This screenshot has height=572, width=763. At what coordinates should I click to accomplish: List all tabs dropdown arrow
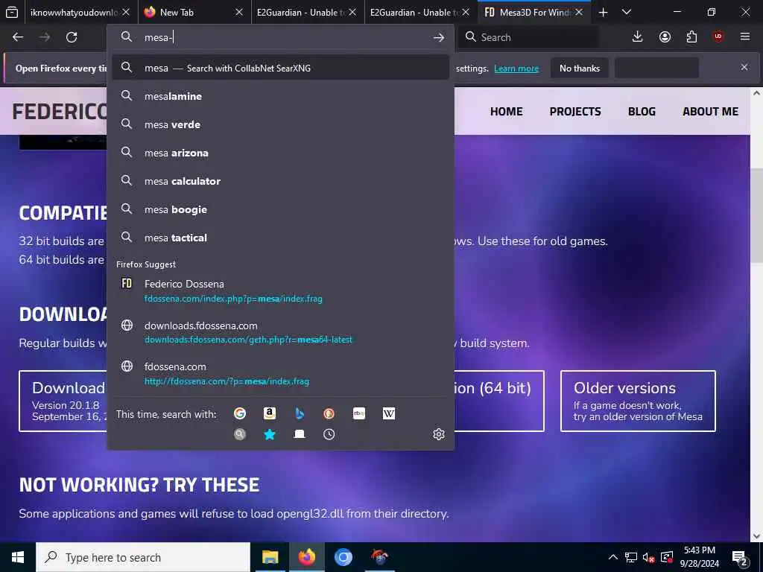(627, 12)
